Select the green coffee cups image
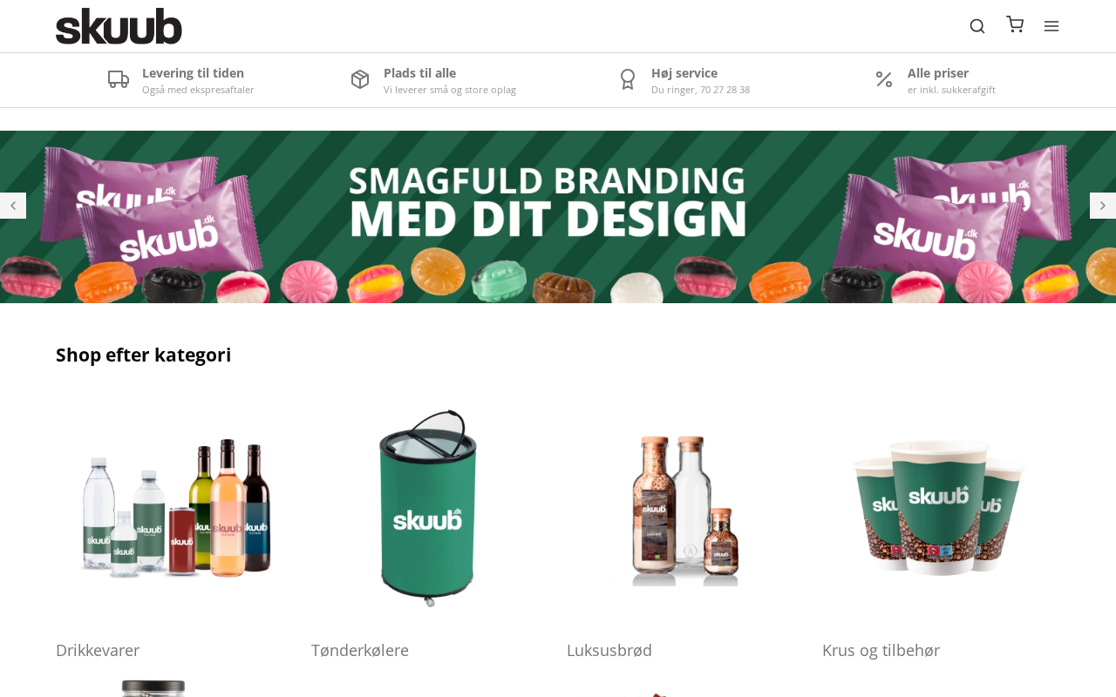This screenshot has width=1116, height=697. (x=938, y=508)
